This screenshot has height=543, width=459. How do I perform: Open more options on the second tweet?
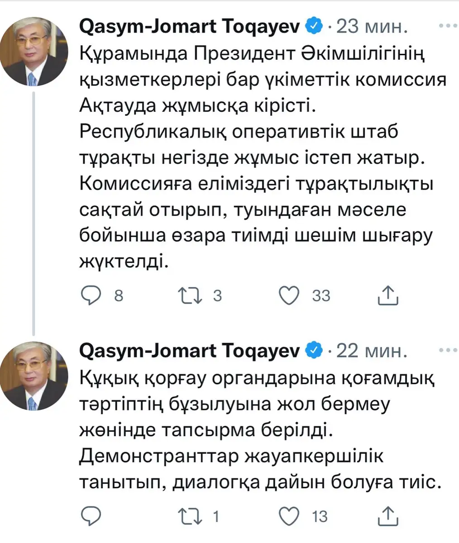click(x=448, y=350)
